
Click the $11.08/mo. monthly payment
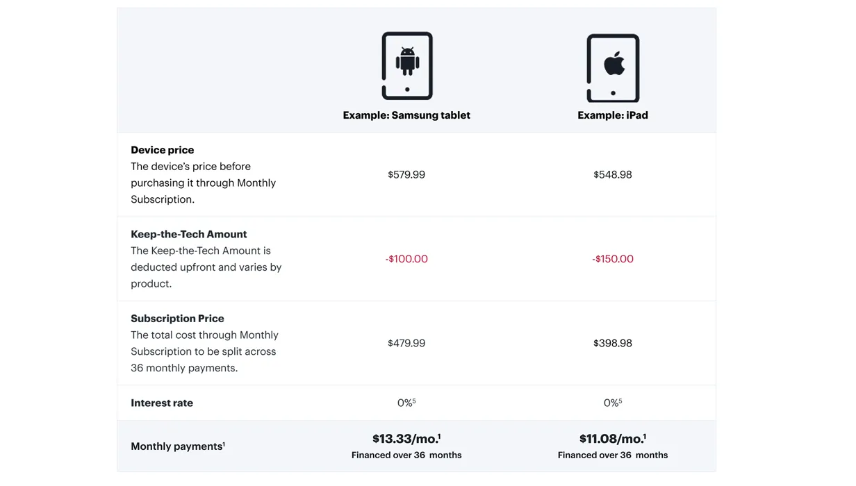tap(613, 439)
